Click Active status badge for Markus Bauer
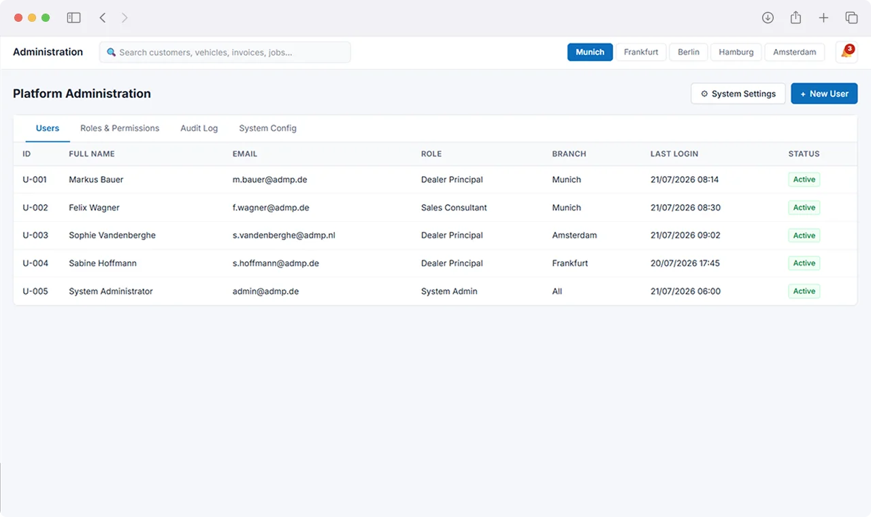This screenshot has height=517, width=871. 804,180
